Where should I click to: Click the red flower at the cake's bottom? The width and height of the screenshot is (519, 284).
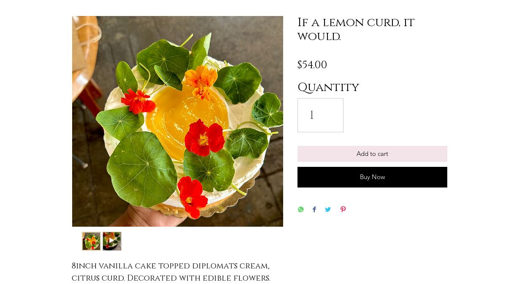point(192,193)
